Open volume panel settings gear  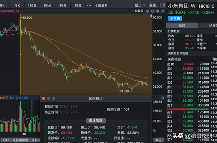pos(163,98)
